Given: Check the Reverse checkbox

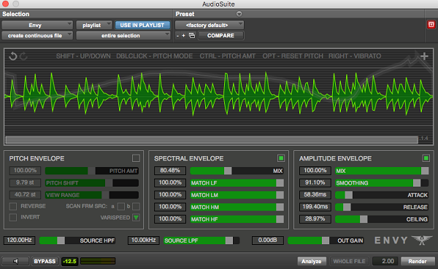Looking at the screenshot, I should coord(13,206).
